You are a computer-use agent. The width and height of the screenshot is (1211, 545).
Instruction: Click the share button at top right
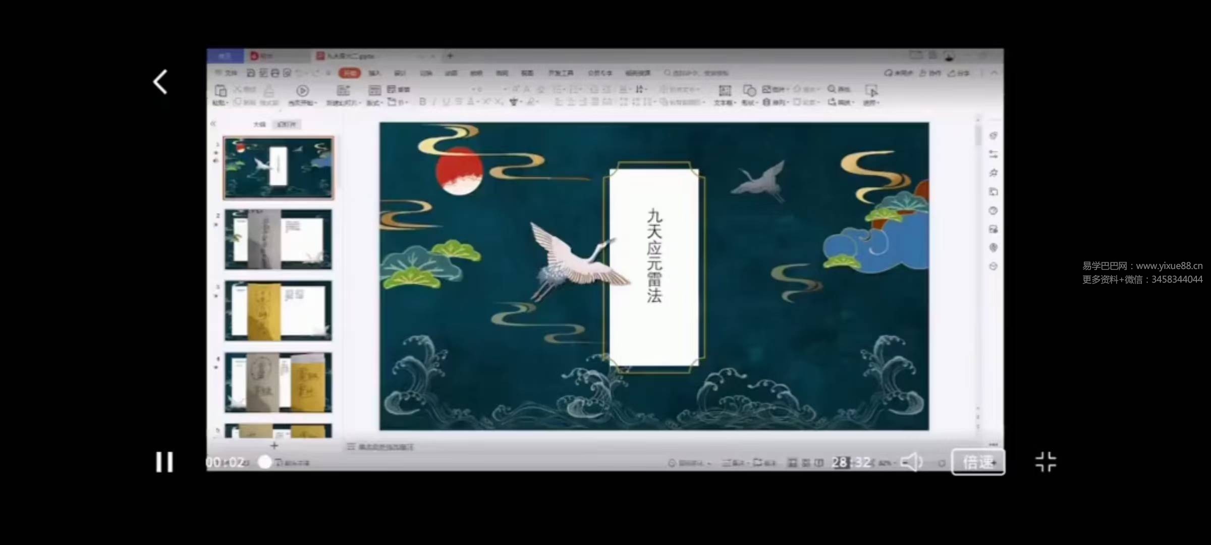[x=959, y=73]
